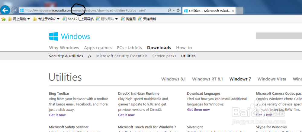This screenshot has width=302, height=132.
Task: Select the Utilities - Microsoft Wind... browser tab
Action: pos(209,11)
